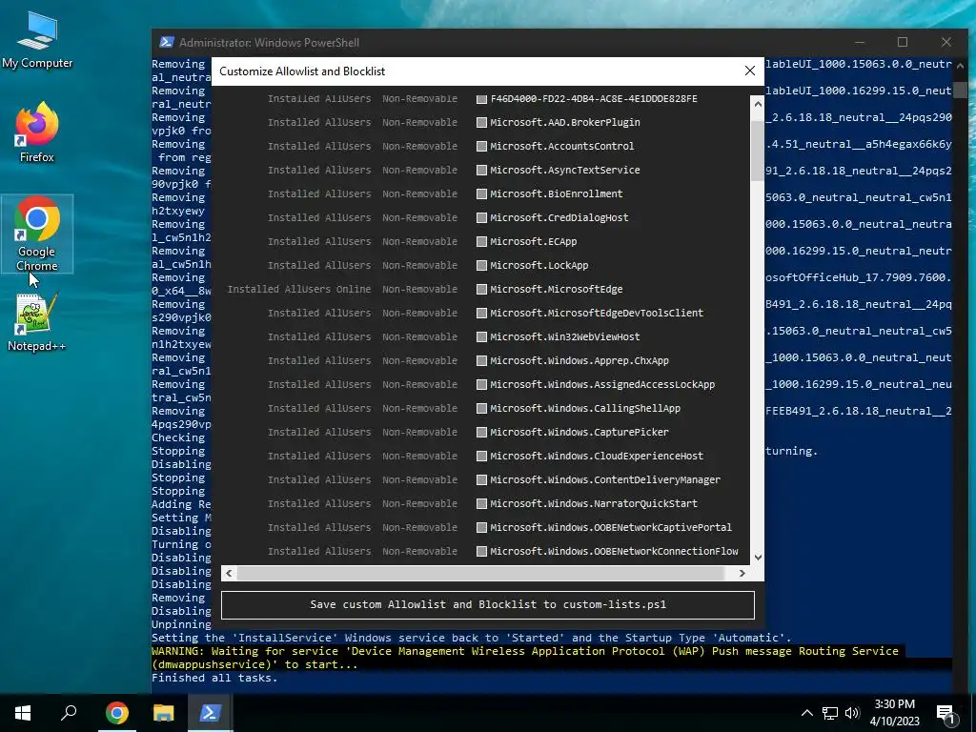Click the PowerShell window scroll-up arrow

pyautogui.click(x=960, y=65)
